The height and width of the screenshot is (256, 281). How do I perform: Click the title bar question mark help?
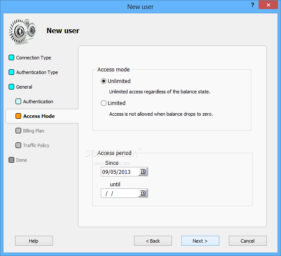pyautogui.click(x=253, y=5)
